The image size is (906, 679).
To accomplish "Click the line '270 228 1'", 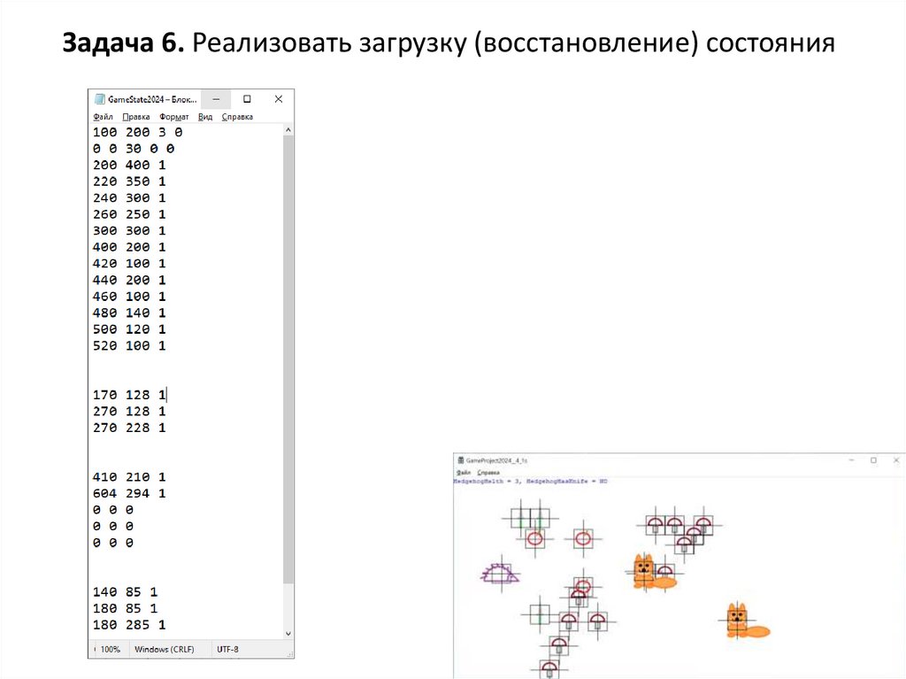I will pos(129,428).
